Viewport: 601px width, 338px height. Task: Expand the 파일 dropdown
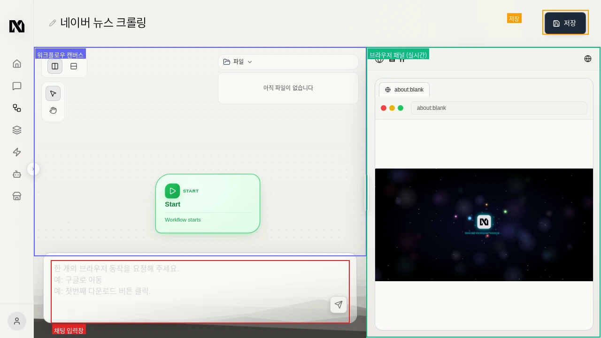(238, 61)
